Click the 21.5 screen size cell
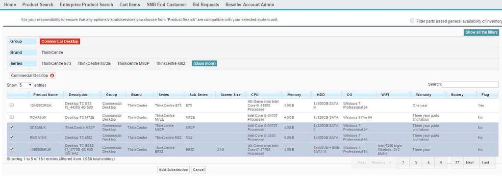Image resolution: width=502 pixels, height=187 pixels. pyautogui.click(x=220, y=150)
